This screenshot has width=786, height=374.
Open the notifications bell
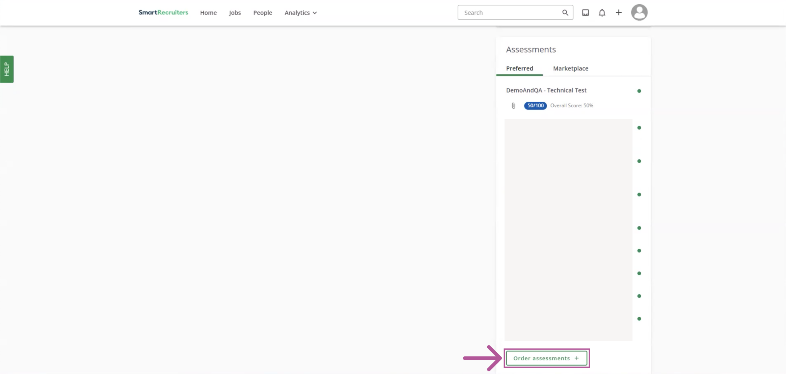[602, 13]
